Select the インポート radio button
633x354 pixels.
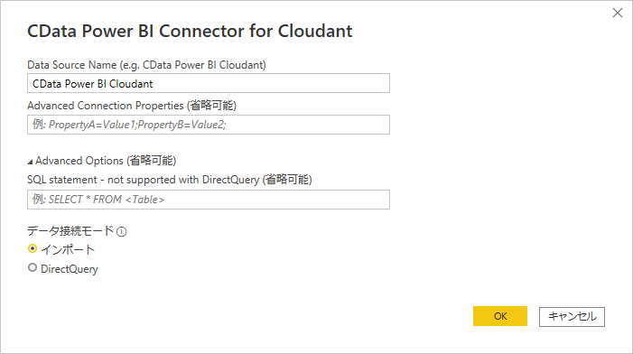pos(33,248)
